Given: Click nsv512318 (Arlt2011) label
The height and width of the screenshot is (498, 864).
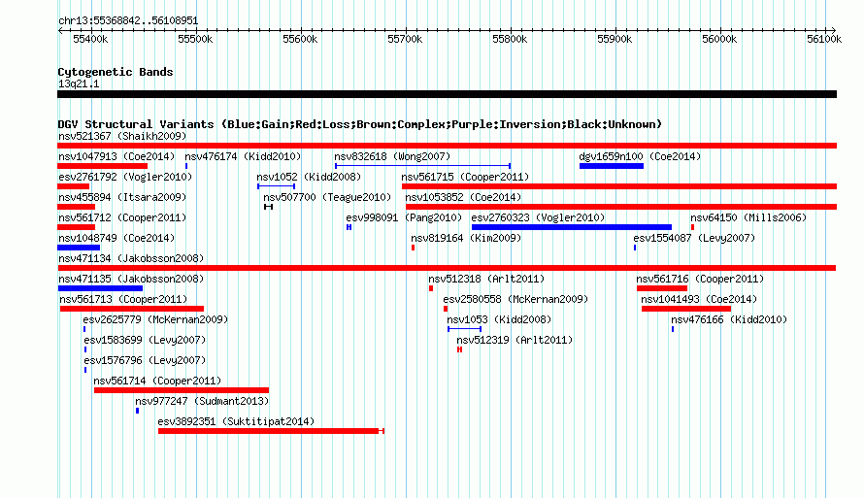Looking at the screenshot, I should [x=486, y=279].
